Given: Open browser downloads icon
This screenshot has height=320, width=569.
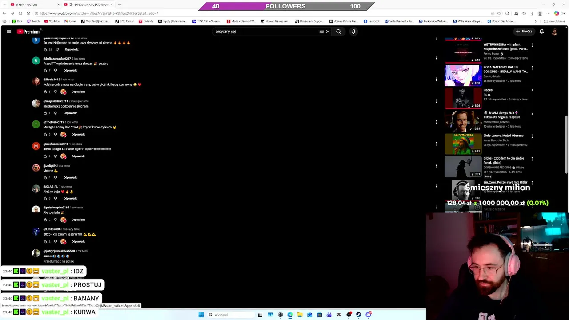Looking at the screenshot, I should point(532,13).
